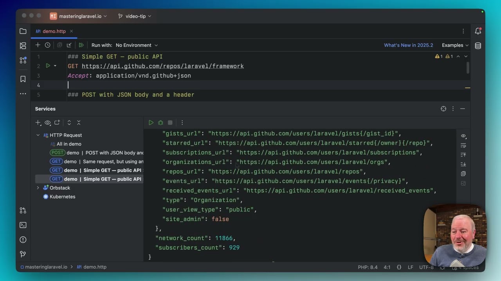Open the Terminal tool window
Screen dimensions: 501x281
(23, 225)
